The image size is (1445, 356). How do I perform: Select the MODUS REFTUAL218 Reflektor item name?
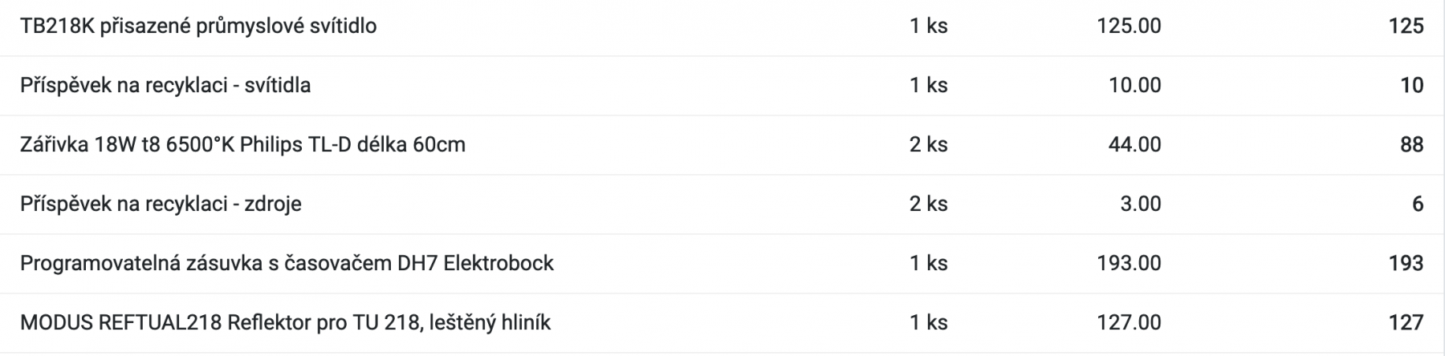[285, 322]
